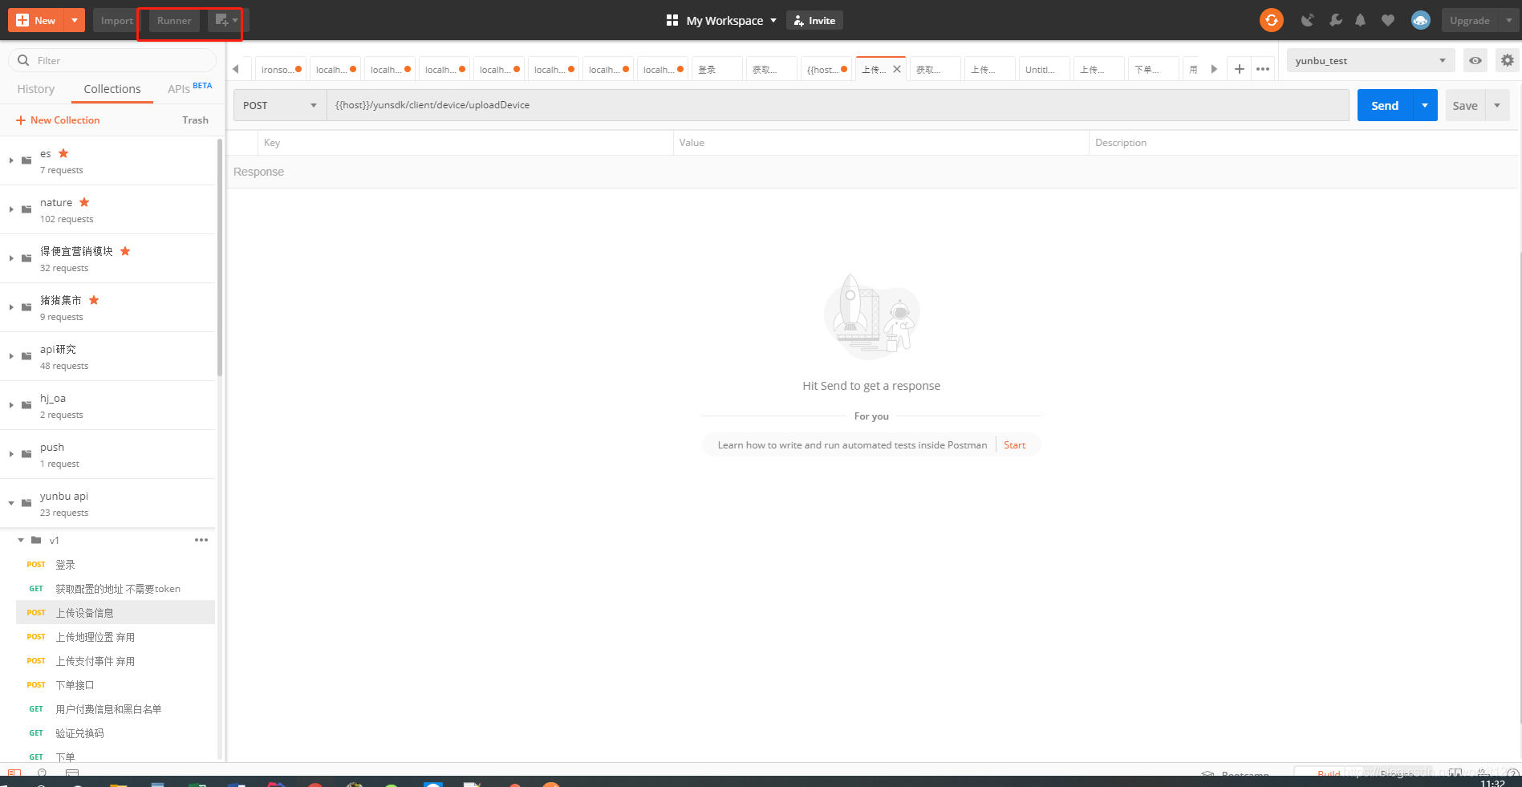The image size is (1522, 787).
Task: Open the New button dropdown arrow
Action: (74, 20)
